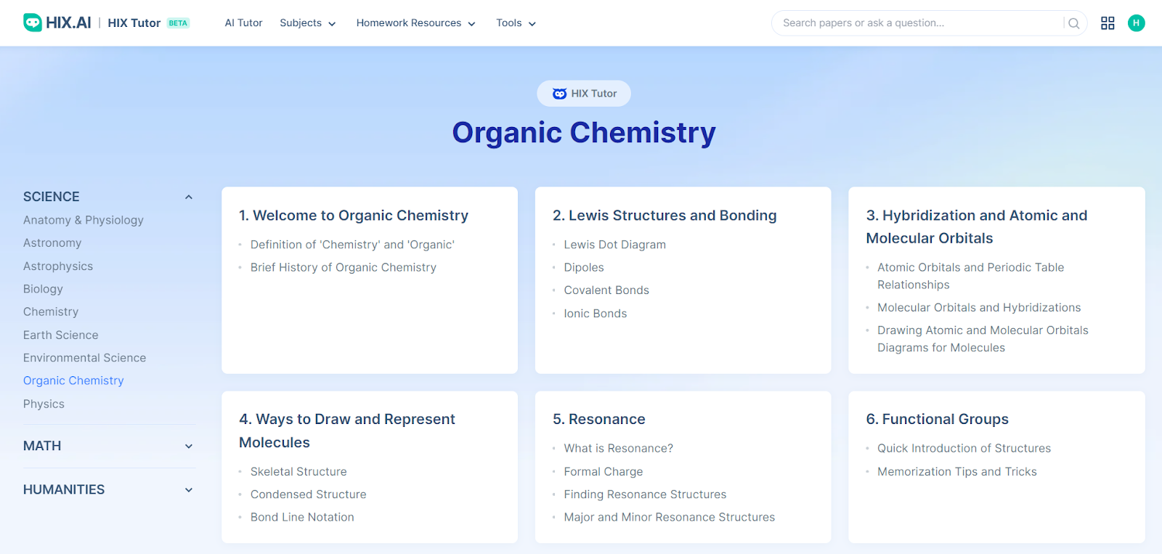Click the search magnifier icon

(x=1073, y=23)
